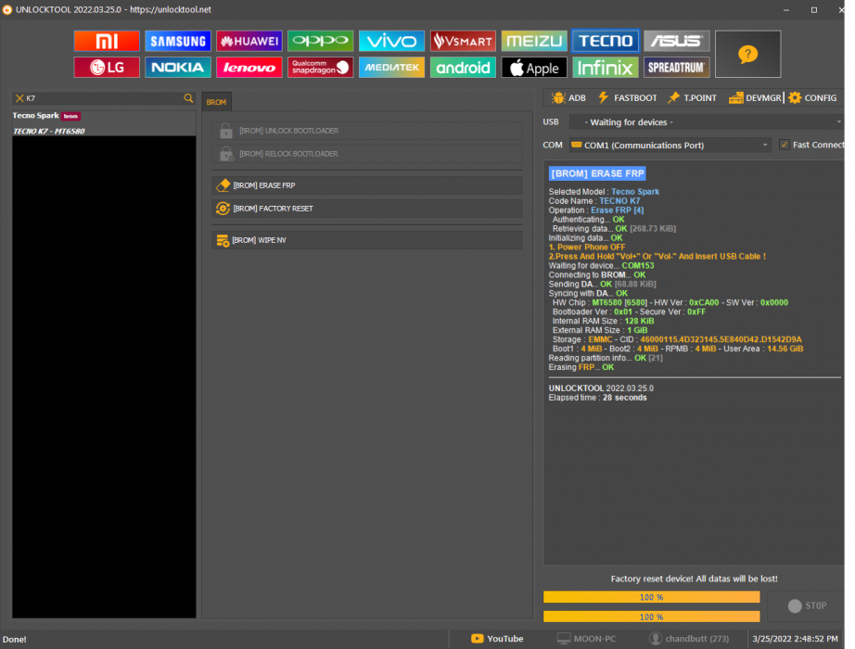Open the Huawei brand logo
Viewport: 855px width, 649px height.
click(x=249, y=41)
